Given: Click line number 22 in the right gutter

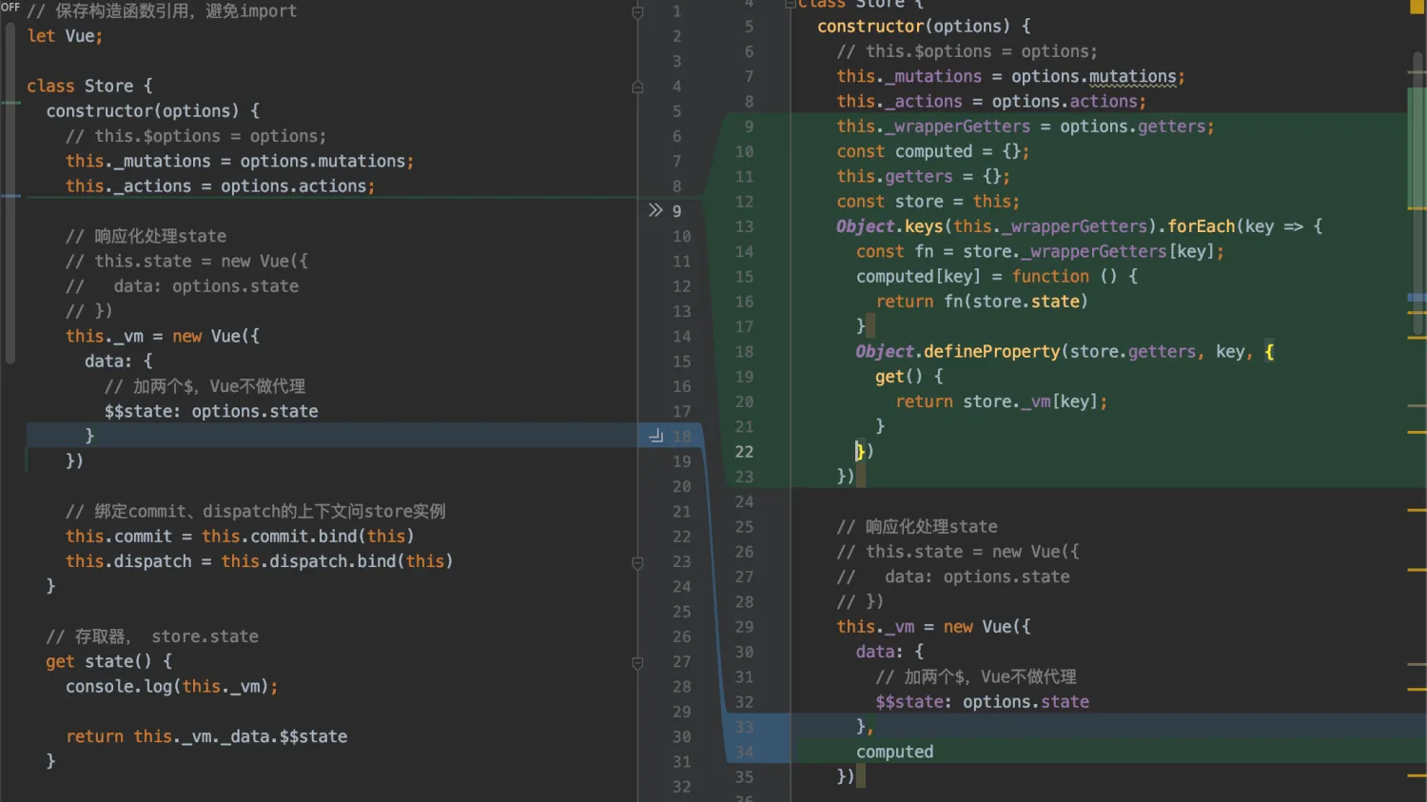Looking at the screenshot, I should 744,452.
